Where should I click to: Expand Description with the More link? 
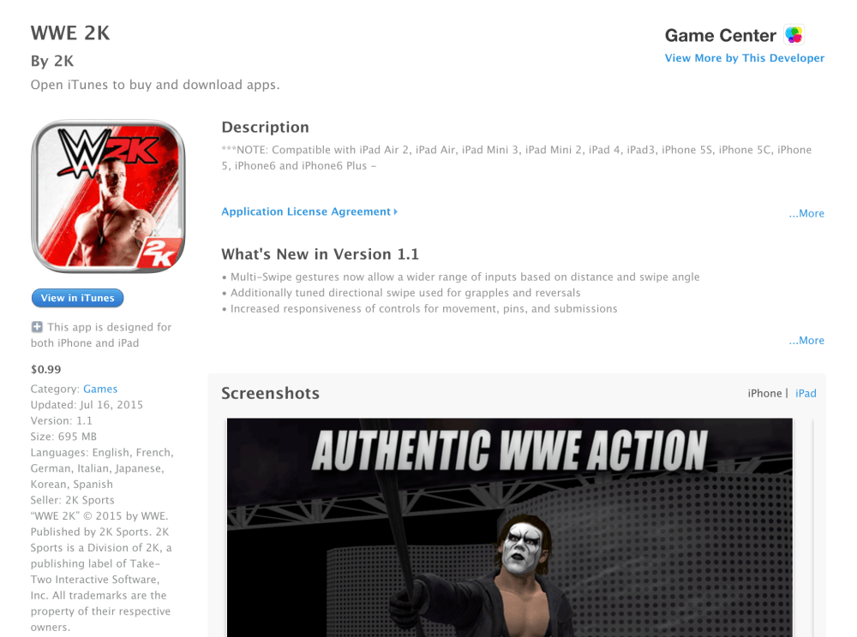pyautogui.click(x=806, y=213)
